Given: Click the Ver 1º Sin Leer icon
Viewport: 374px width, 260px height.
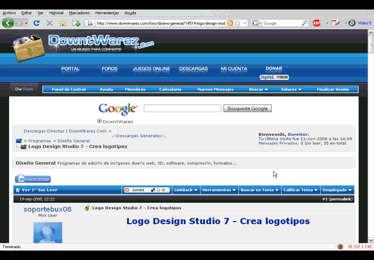Looking at the screenshot, I should click(x=18, y=190).
